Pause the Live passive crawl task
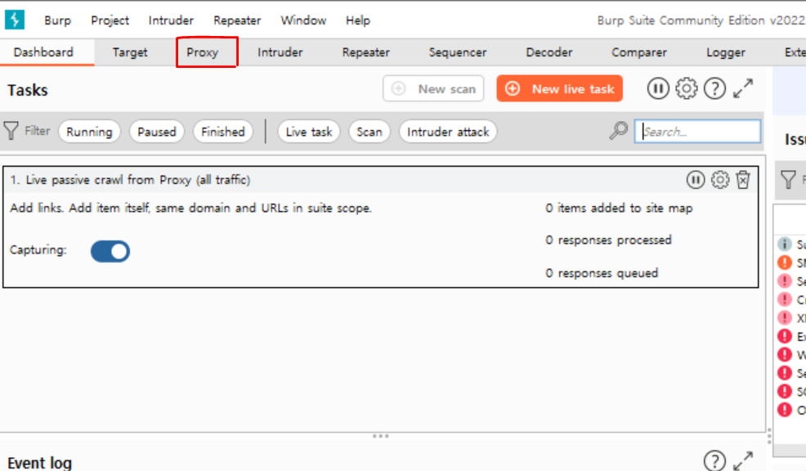This screenshot has width=806, height=471. 696,179
